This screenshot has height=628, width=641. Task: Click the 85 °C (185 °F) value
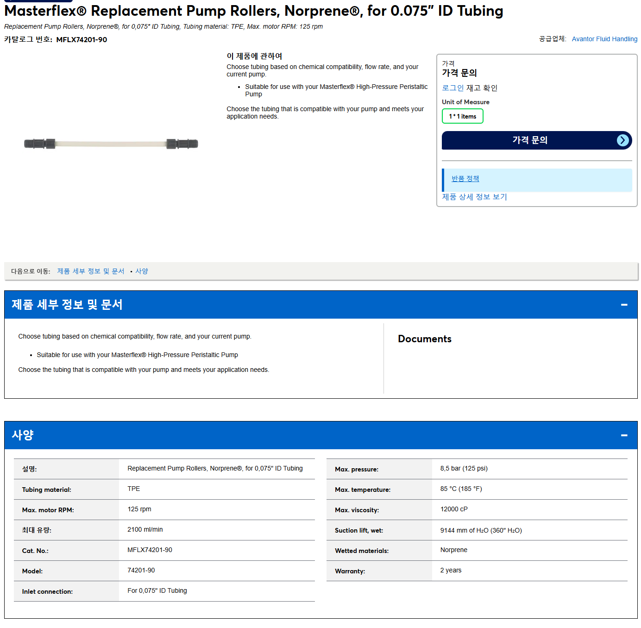tap(461, 489)
